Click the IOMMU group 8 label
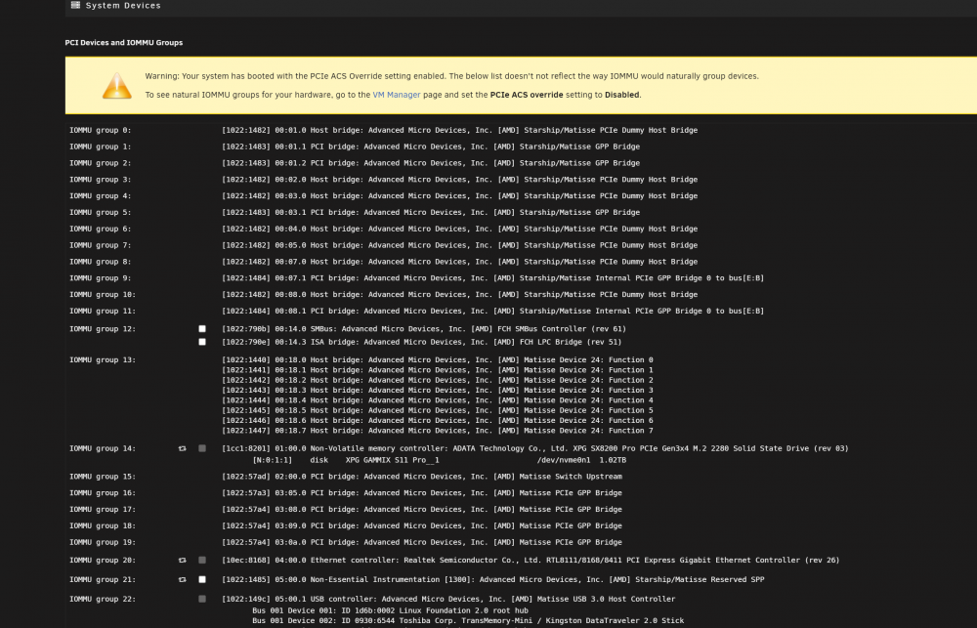Viewport: 977px width, 628px height. (101, 262)
